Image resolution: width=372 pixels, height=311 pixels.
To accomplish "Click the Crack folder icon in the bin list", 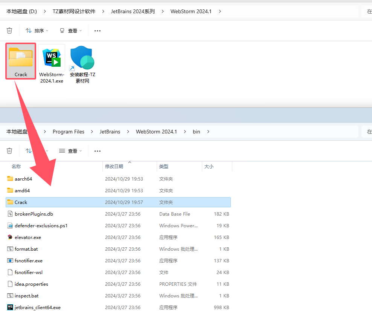I will tap(10, 202).
